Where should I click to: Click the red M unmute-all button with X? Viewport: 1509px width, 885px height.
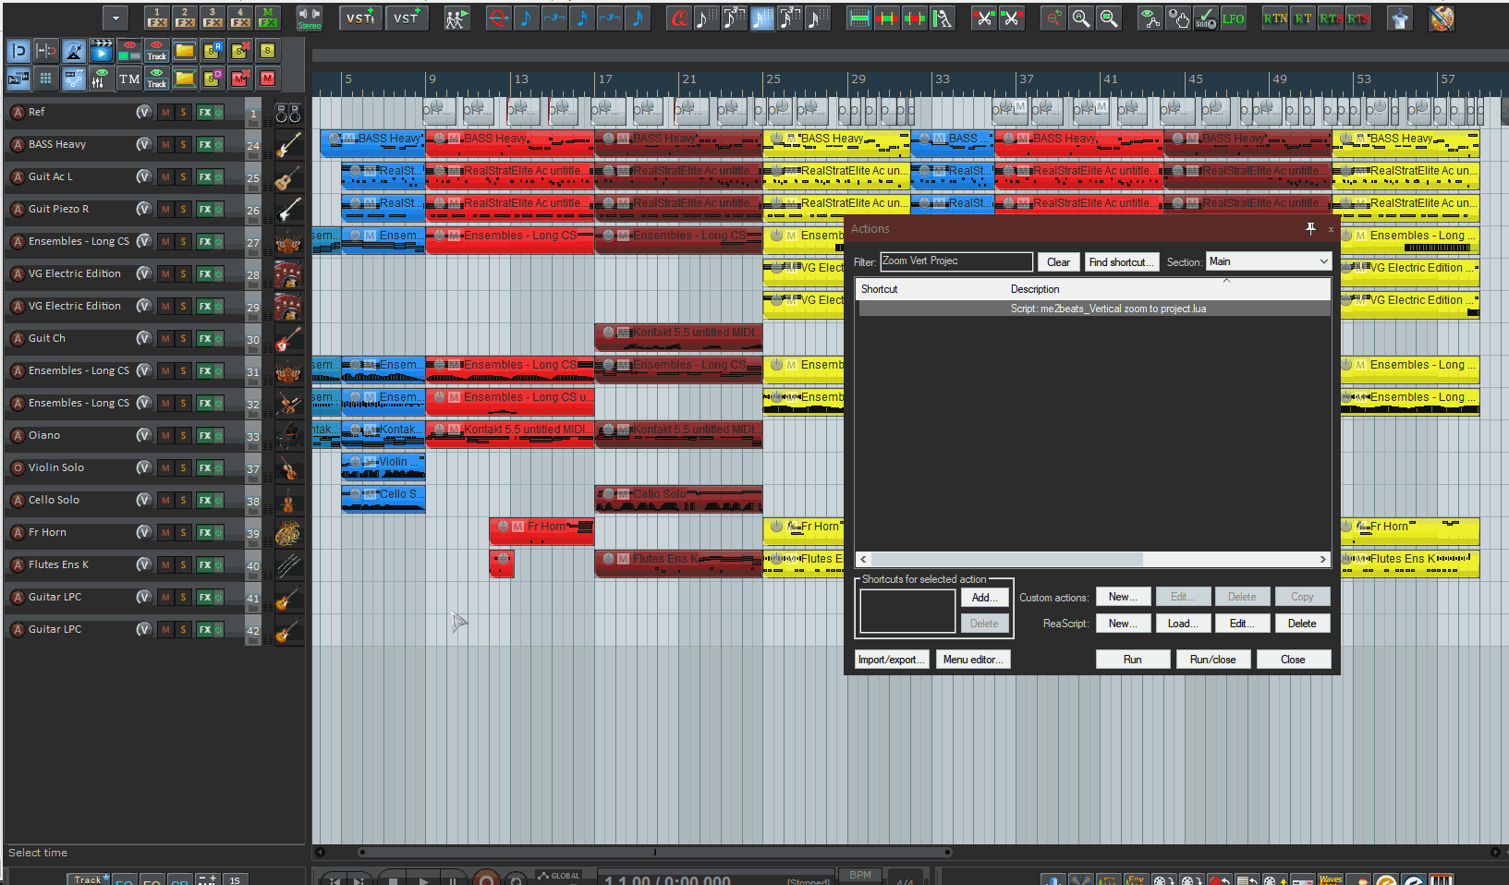(x=240, y=79)
